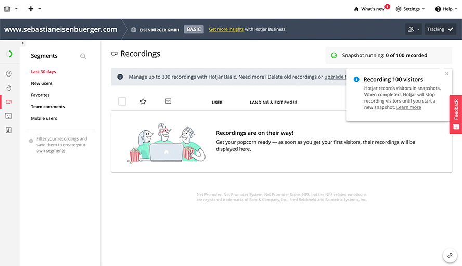Sort by the USER column header
This screenshot has height=266, width=462.
tap(217, 103)
